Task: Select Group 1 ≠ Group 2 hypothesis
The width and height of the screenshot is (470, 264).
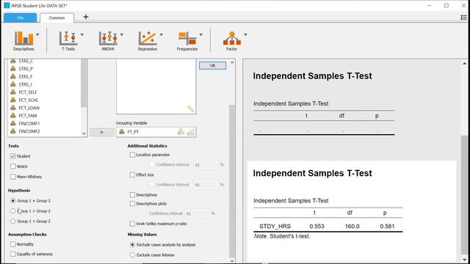Action: [x=12, y=200]
